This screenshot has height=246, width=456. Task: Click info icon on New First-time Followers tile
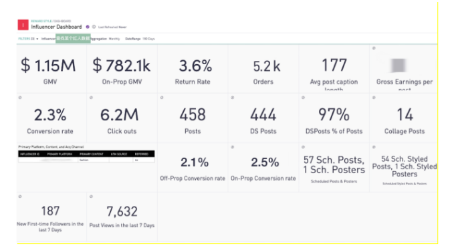pos(20,197)
